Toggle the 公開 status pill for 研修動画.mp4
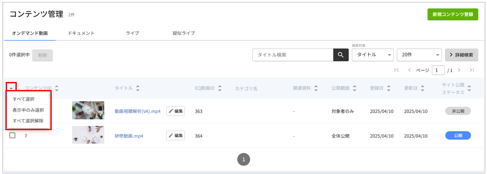 pyautogui.click(x=458, y=136)
